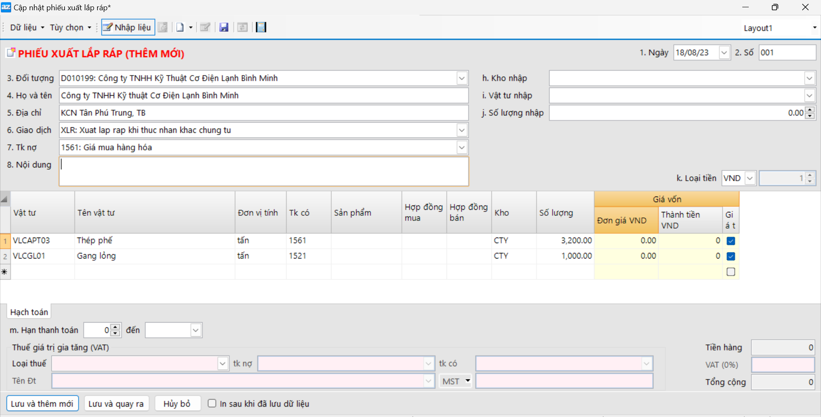Open the Loại tiền VND dropdown
This screenshot has height=417, width=821.
pos(750,178)
